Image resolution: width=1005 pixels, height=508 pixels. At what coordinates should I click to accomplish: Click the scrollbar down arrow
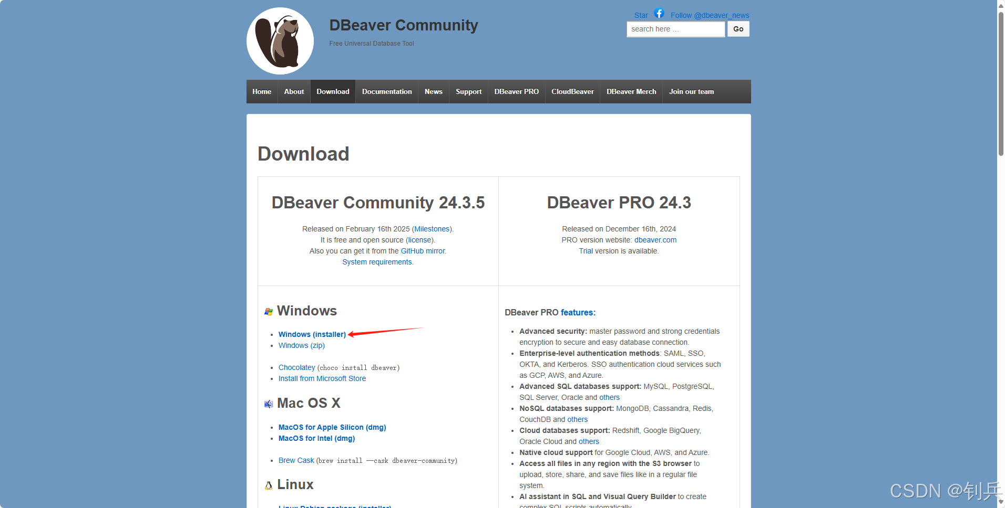[x=1001, y=503]
